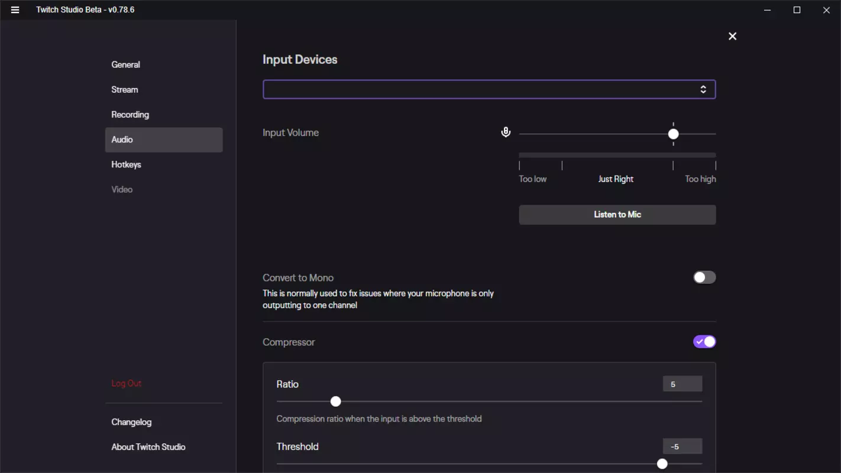Image resolution: width=841 pixels, height=473 pixels.
Task: Click the 'Too high' level label
Action: coord(700,179)
